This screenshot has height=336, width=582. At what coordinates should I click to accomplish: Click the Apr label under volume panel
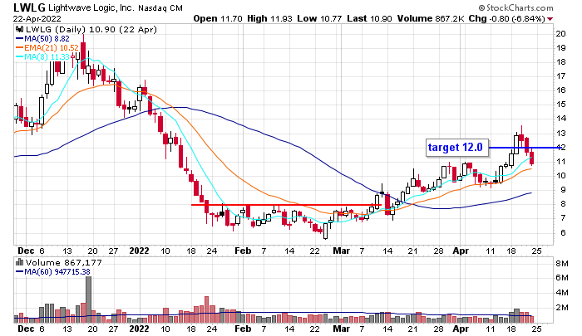click(x=461, y=329)
